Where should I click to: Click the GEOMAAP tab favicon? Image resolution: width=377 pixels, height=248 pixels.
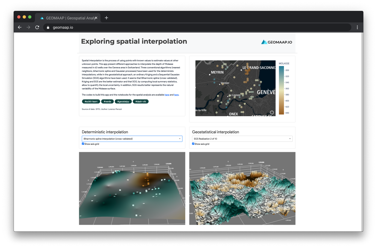42,18
